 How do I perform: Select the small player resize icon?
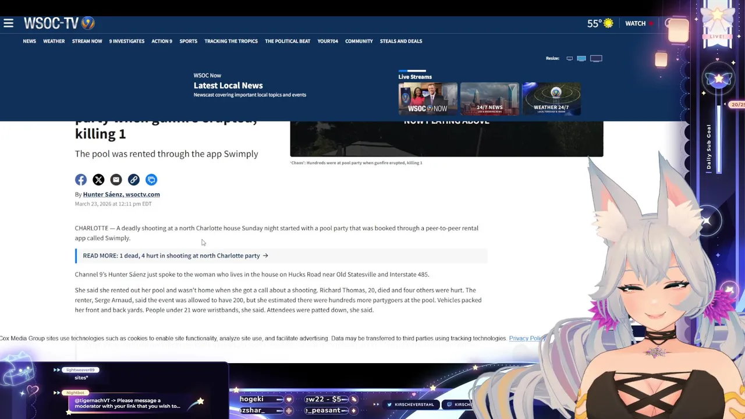click(570, 58)
